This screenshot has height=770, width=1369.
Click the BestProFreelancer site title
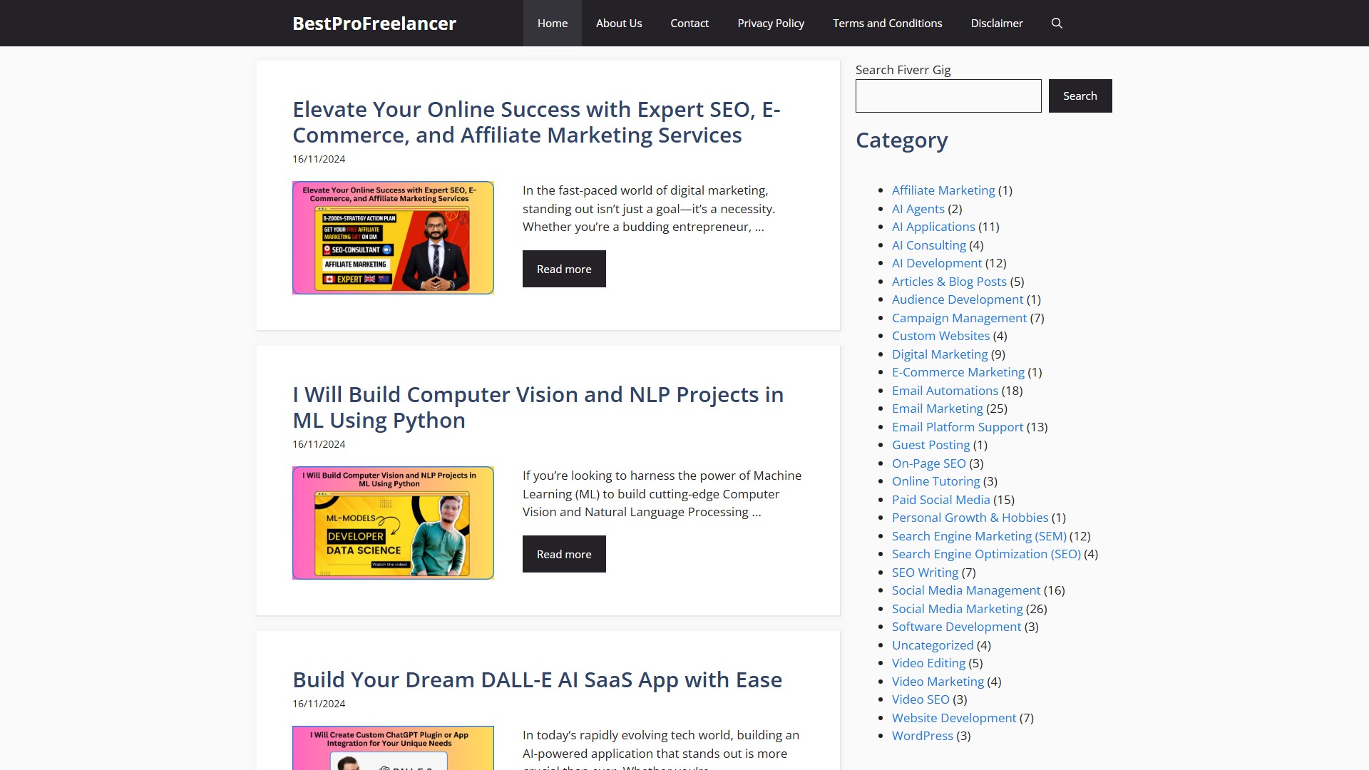[x=374, y=24]
